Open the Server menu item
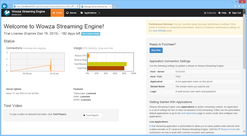 tap(71, 13)
